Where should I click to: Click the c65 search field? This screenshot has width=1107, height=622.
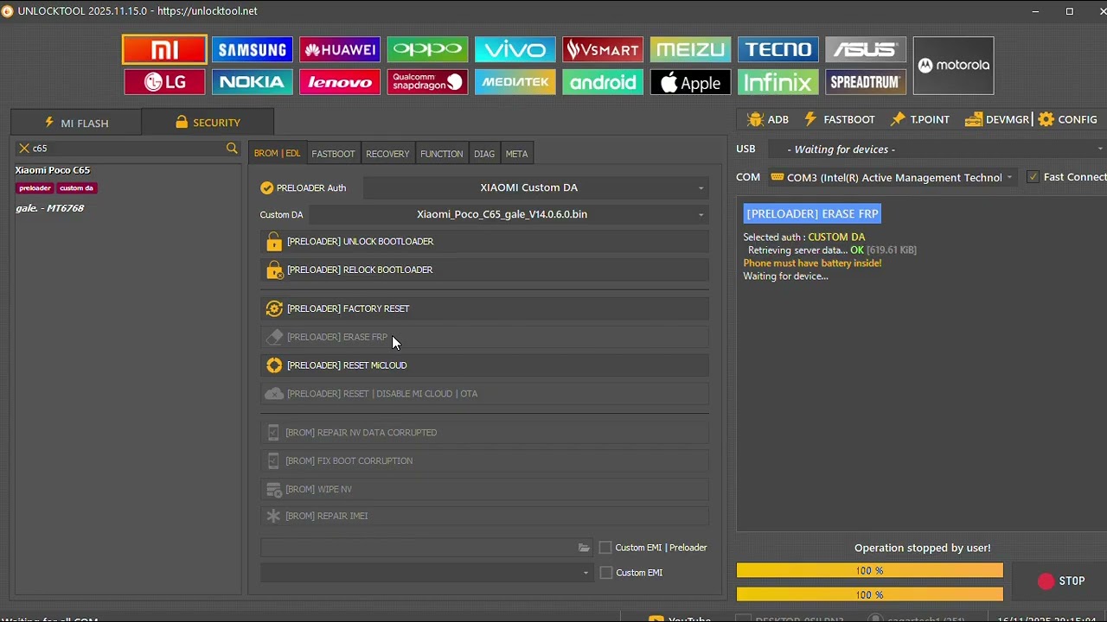(127, 149)
